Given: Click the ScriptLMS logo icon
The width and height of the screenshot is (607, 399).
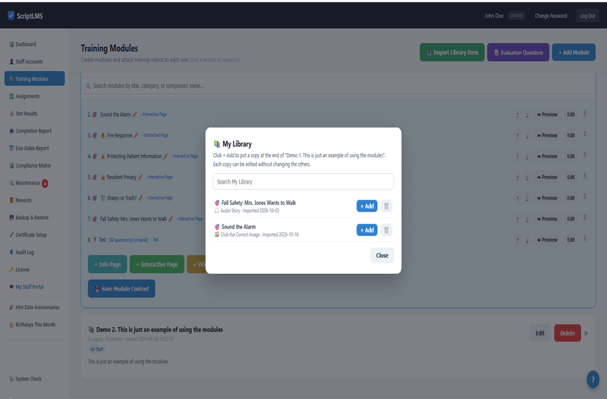Looking at the screenshot, I should (11, 15).
